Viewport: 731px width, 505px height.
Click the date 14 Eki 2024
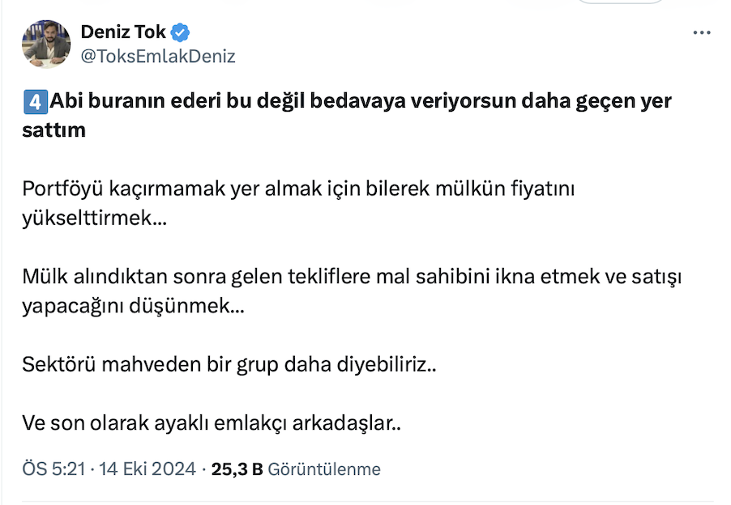coord(147,469)
